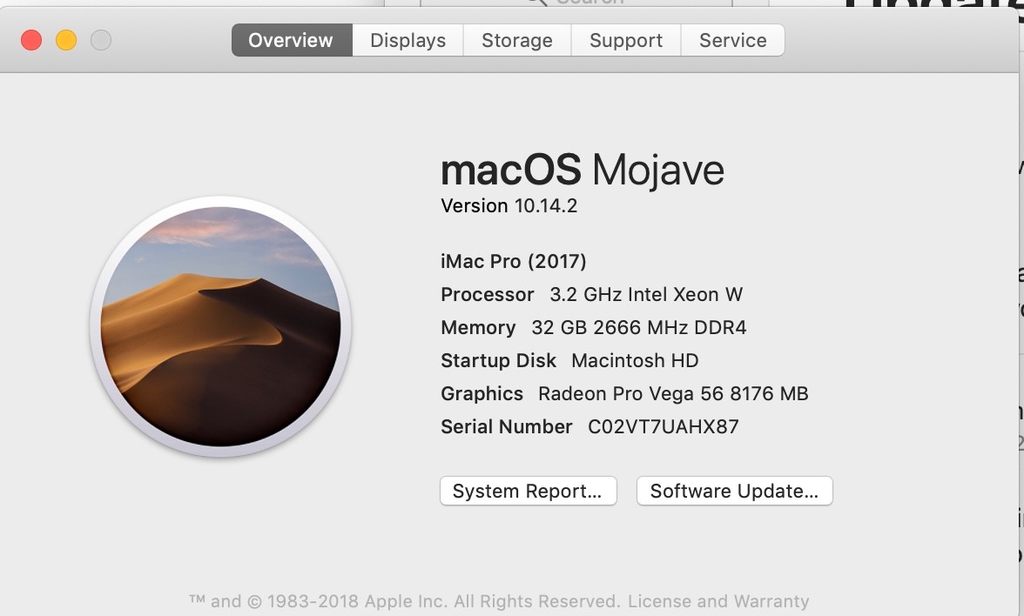Screen dimensions: 1024x616
Task: Click the Version 10.14.2 text
Action: (509, 206)
